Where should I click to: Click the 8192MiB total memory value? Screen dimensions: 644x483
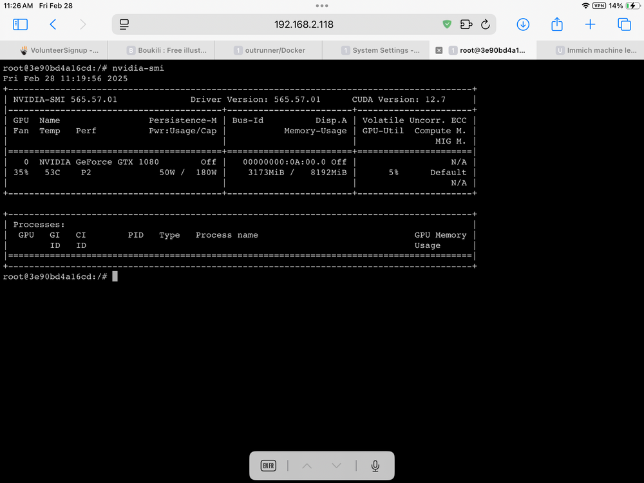tap(328, 173)
